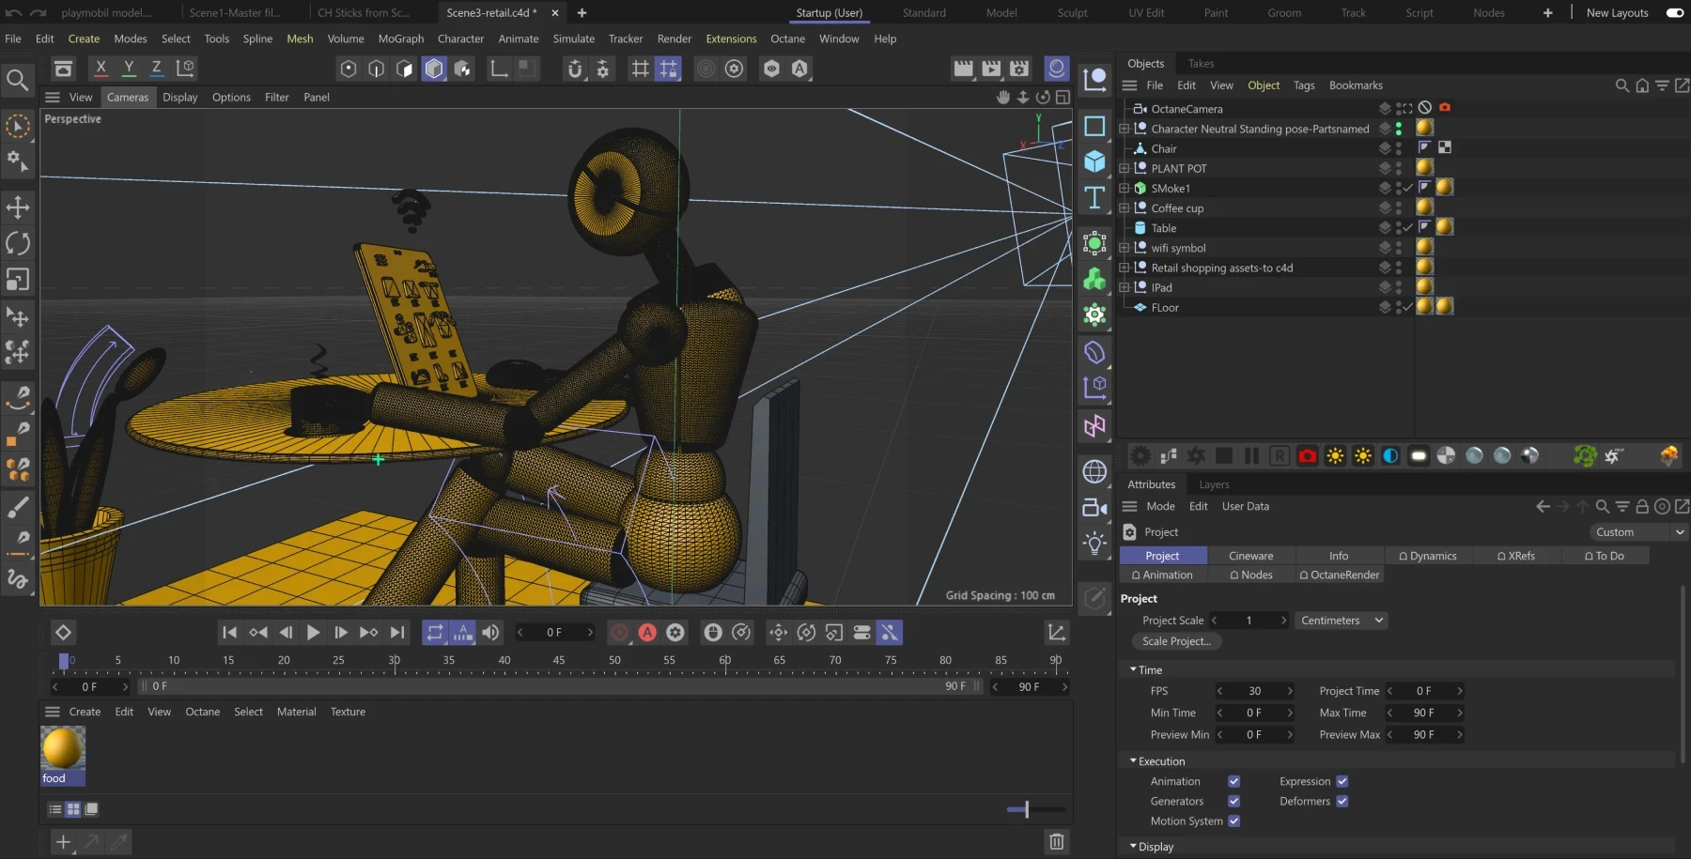Click the Scale Project... button
1691x859 pixels.
pos(1176,641)
